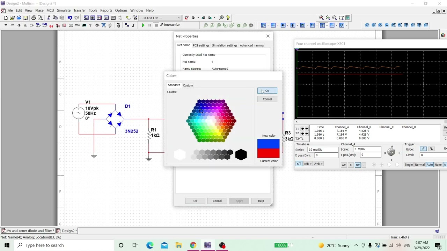Click the Open file folder icon
Screen dimensions: 447x251
tap(12, 18)
